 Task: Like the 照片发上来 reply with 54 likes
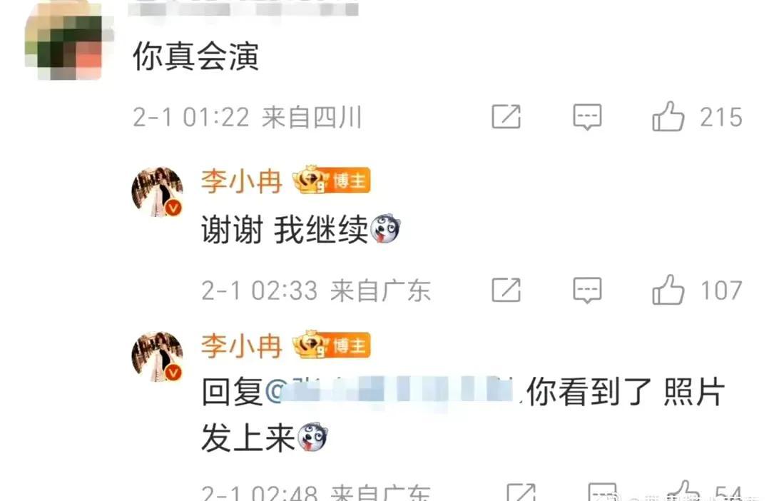(684, 491)
